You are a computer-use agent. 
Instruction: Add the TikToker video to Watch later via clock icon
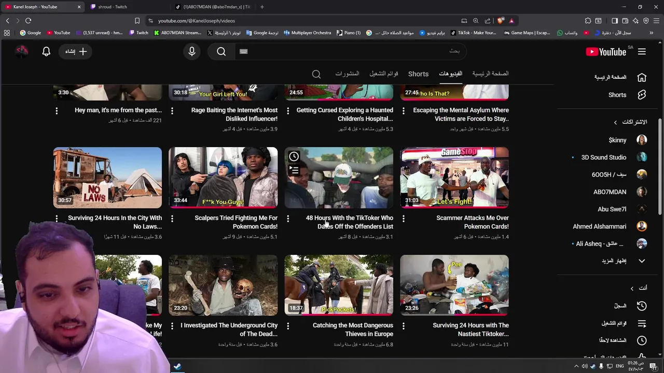[x=294, y=156]
